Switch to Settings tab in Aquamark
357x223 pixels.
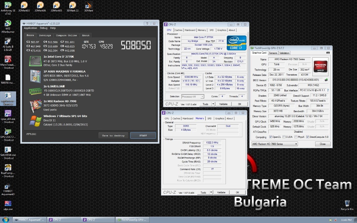click(45, 35)
